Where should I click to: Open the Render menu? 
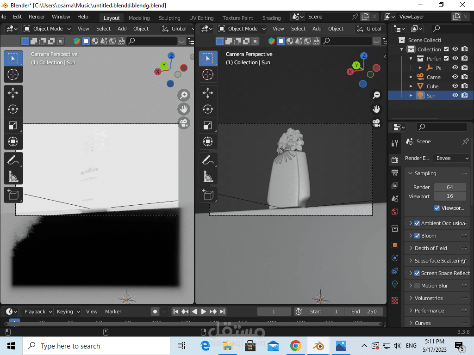click(37, 17)
